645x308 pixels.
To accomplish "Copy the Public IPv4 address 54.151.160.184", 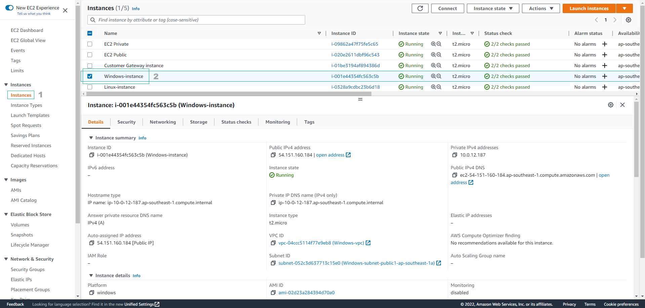I will pyautogui.click(x=273, y=155).
